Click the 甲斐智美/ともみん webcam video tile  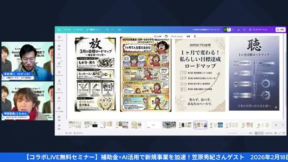(x=27, y=101)
